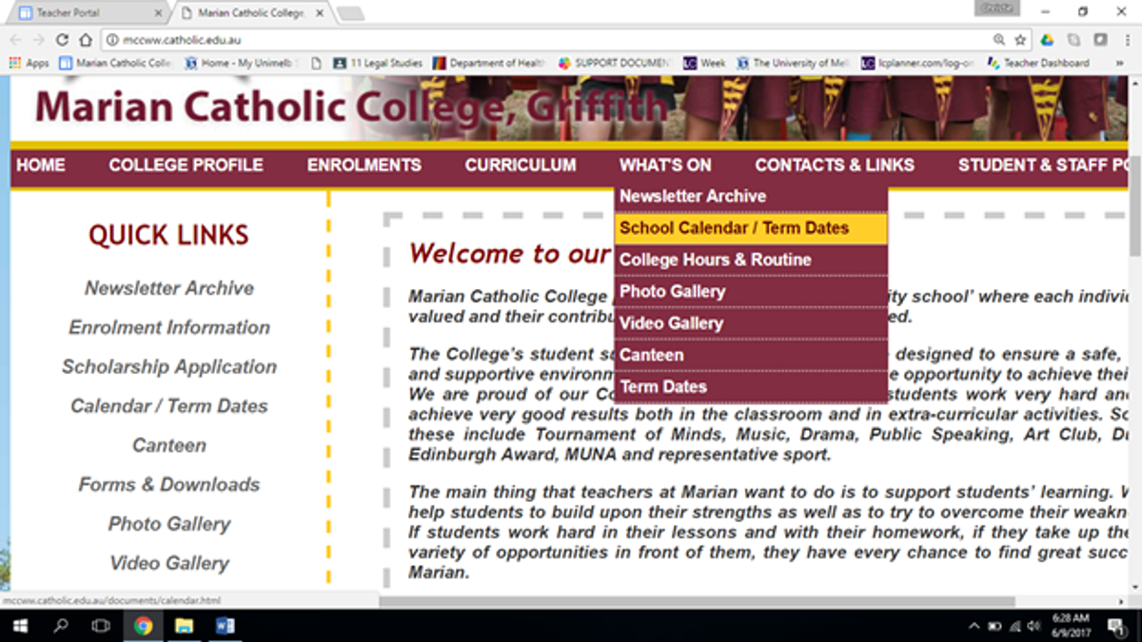Open the Google Drive extension icon
Screen dimensions: 1142x642
click(1047, 40)
